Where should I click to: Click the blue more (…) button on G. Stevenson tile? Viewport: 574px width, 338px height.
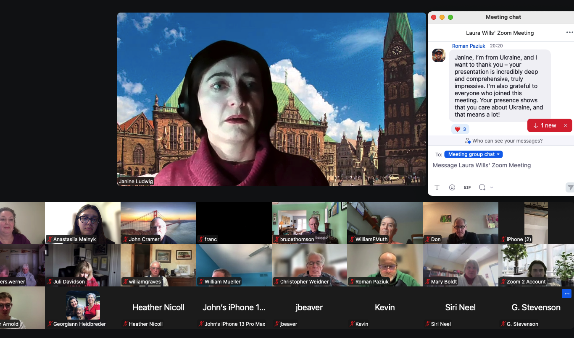coord(566,294)
